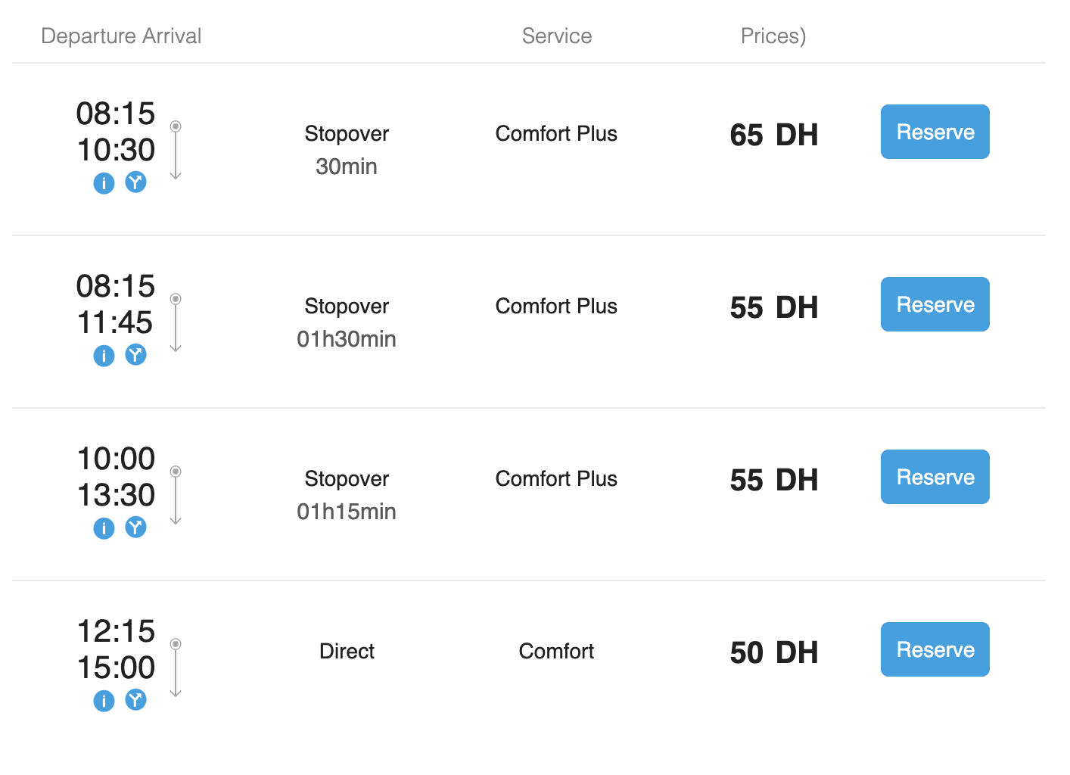
Task: Reserve the 08:15–11:45 55 DH trip
Action: (935, 304)
